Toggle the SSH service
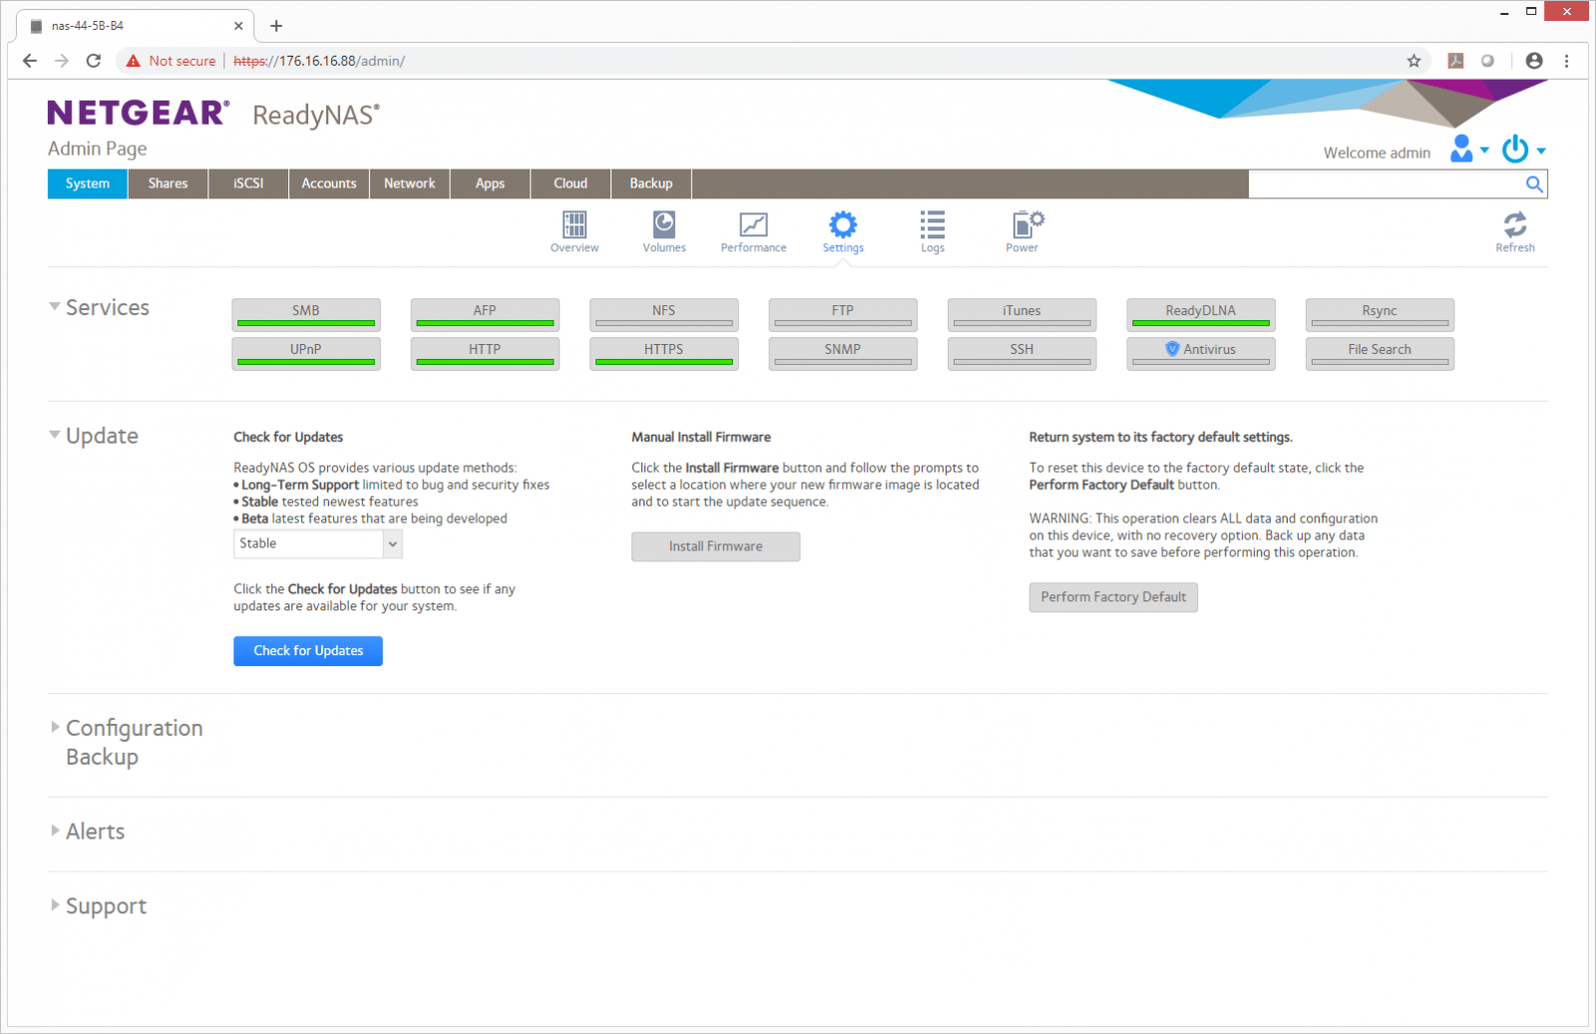Image resolution: width=1596 pixels, height=1034 pixels. coord(1021,353)
